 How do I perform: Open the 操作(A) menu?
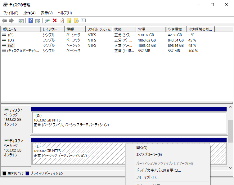tap(29, 13)
